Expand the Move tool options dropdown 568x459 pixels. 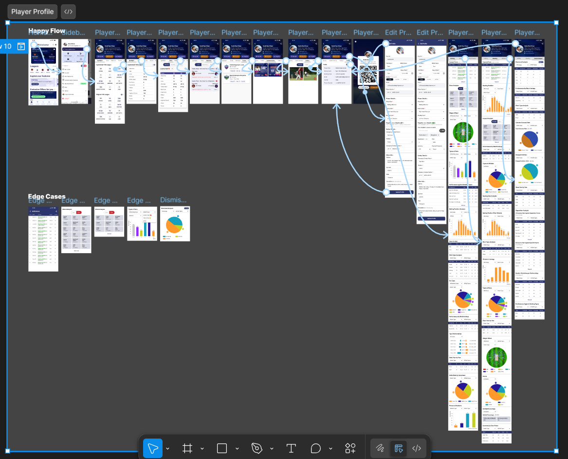tap(168, 448)
